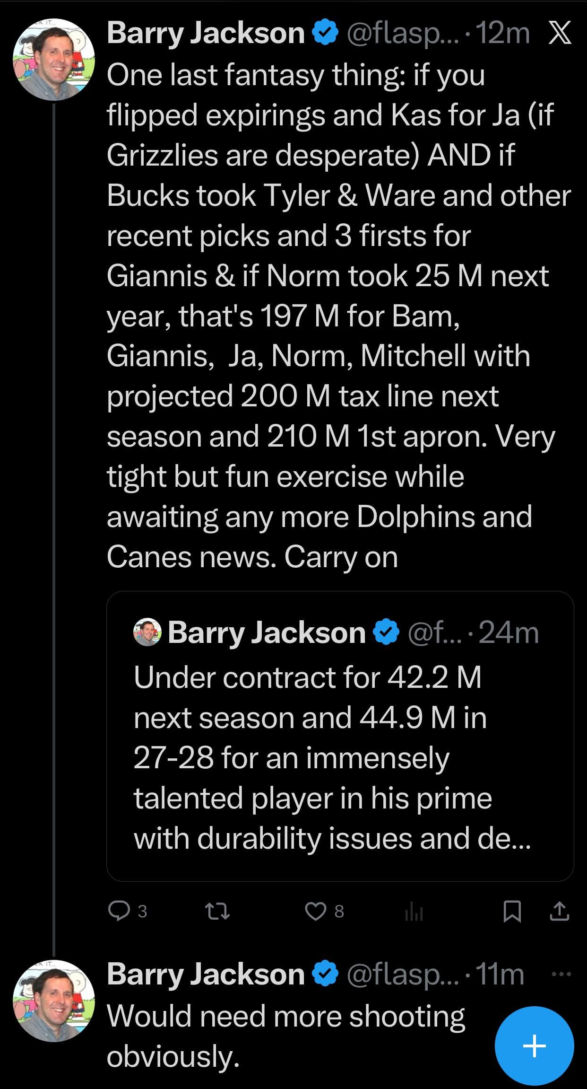
Task: Tap Barry Jackson's name in the quoted tweet
Action: pyautogui.click(x=267, y=632)
